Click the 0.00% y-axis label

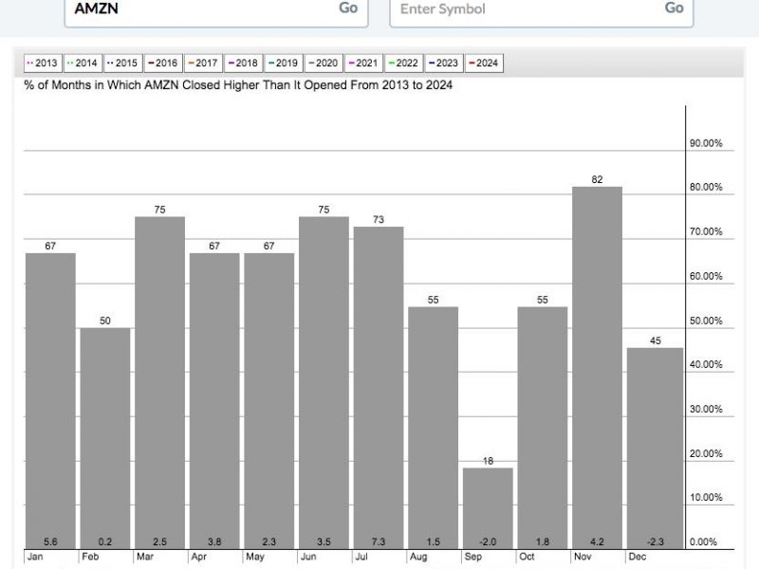[x=703, y=541]
